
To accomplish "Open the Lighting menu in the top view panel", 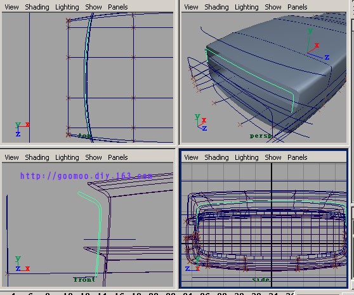I will coord(67,7).
